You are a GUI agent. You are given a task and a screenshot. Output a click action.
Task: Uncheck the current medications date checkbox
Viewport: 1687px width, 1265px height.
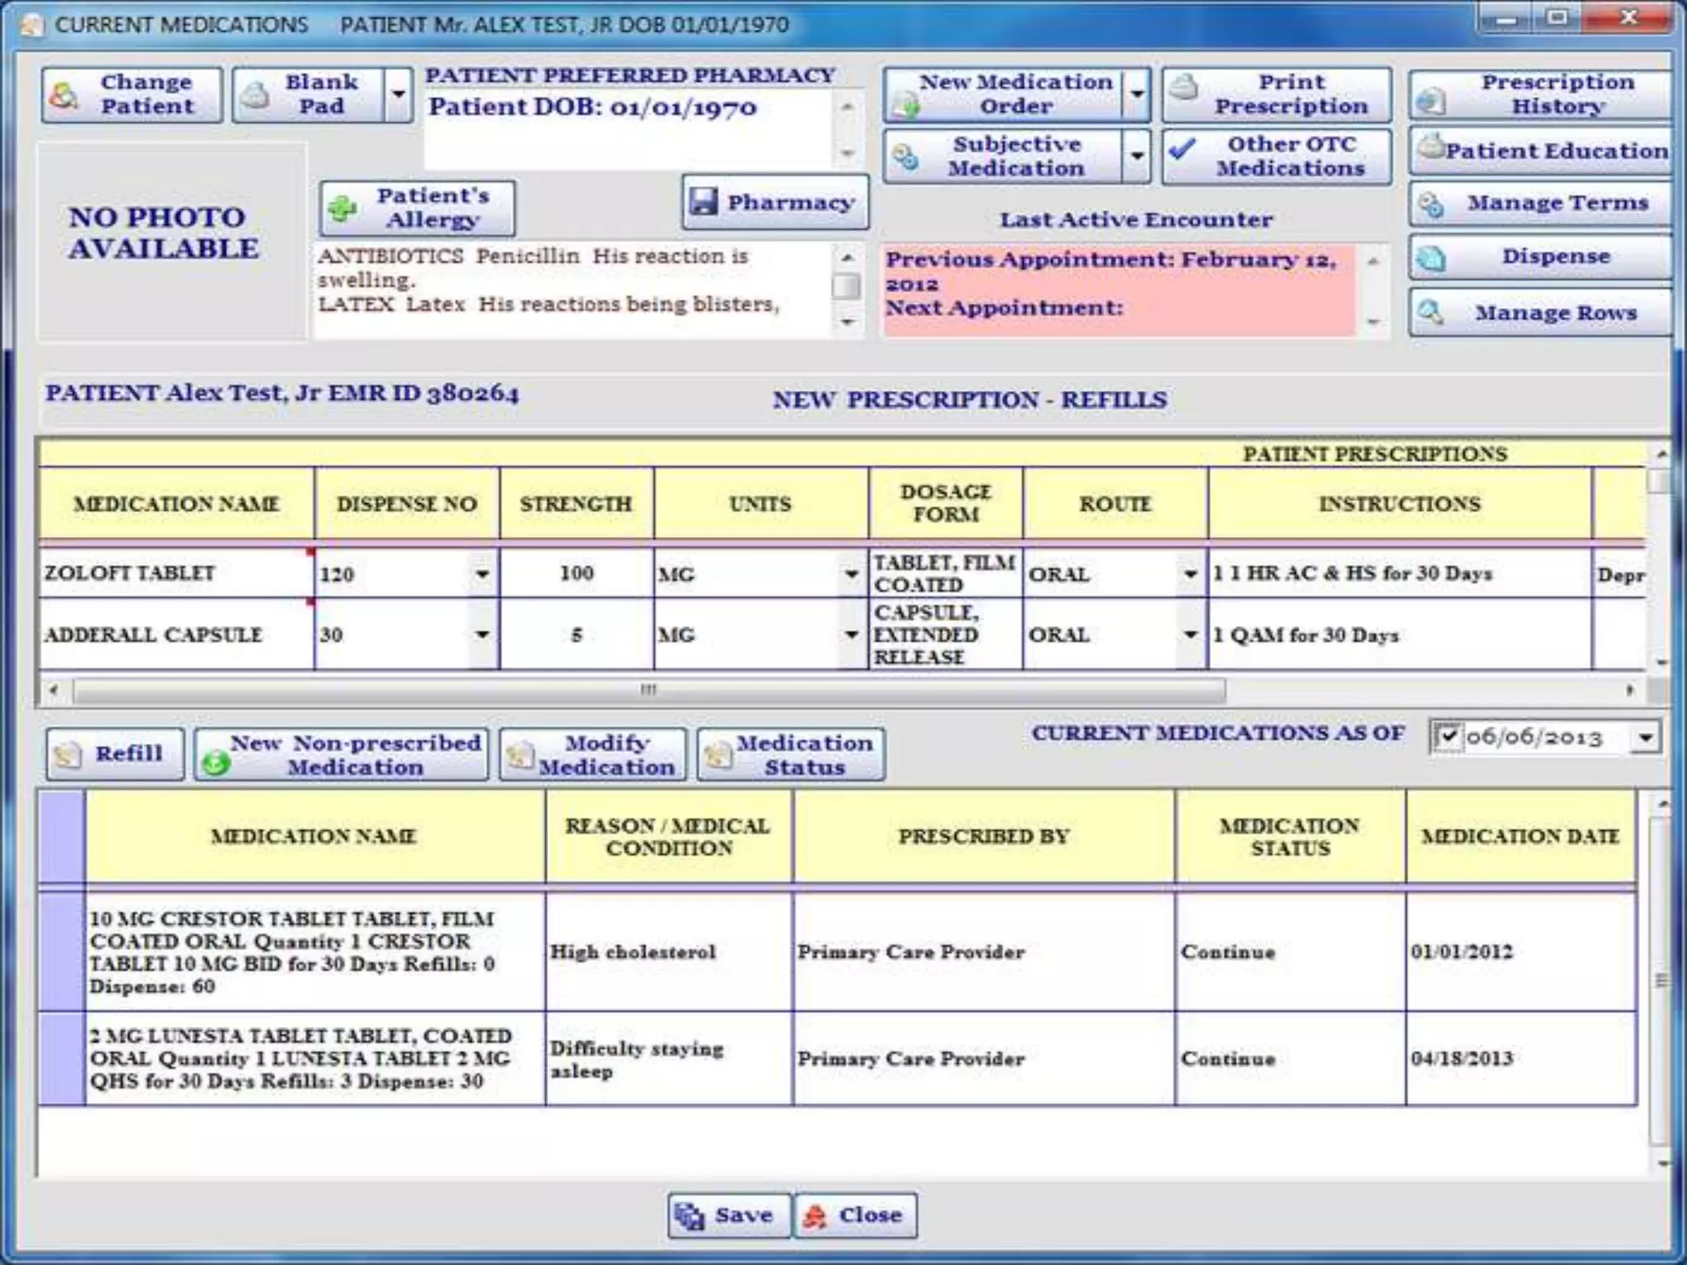(x=1447, y=735)
